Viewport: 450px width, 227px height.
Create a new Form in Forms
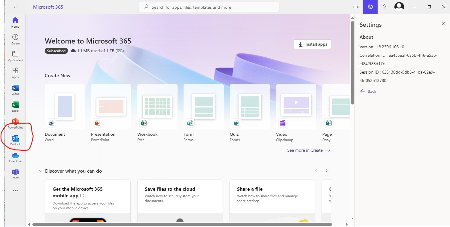204,113
